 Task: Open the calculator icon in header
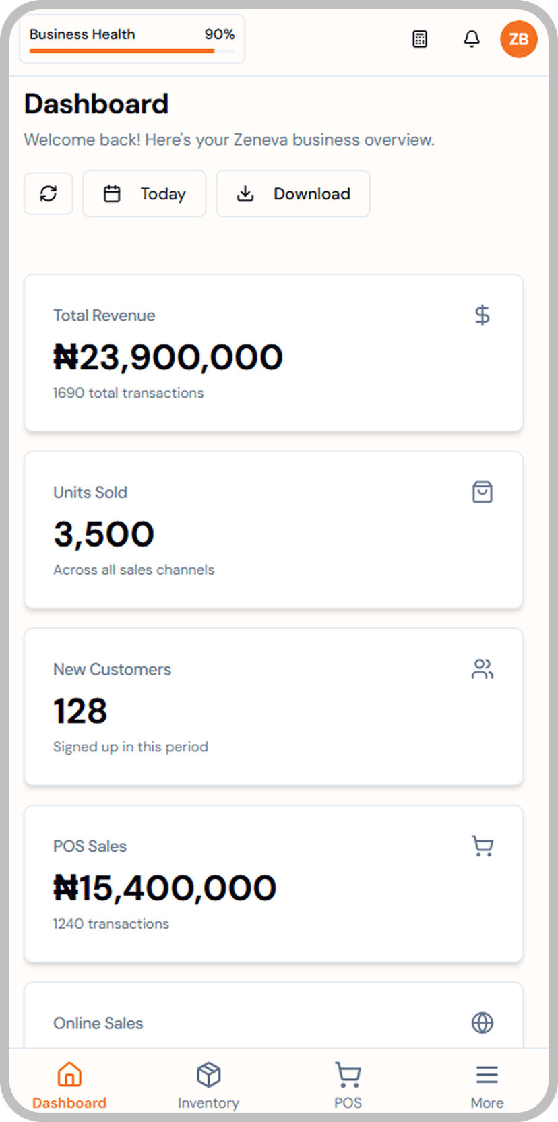coord(420,39)
